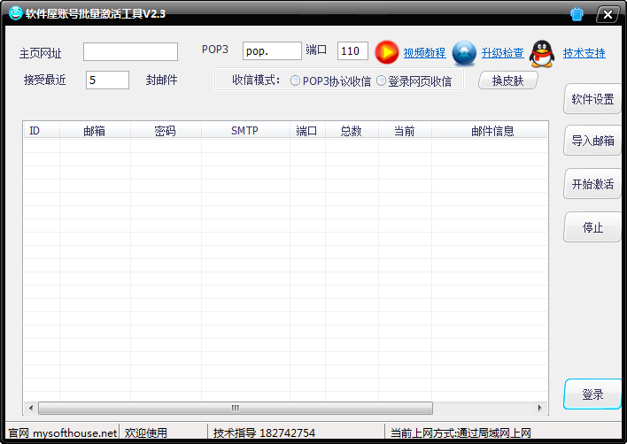Click the 主页网址 label
This screenshot has height=444, width=627.
[41, 53]
